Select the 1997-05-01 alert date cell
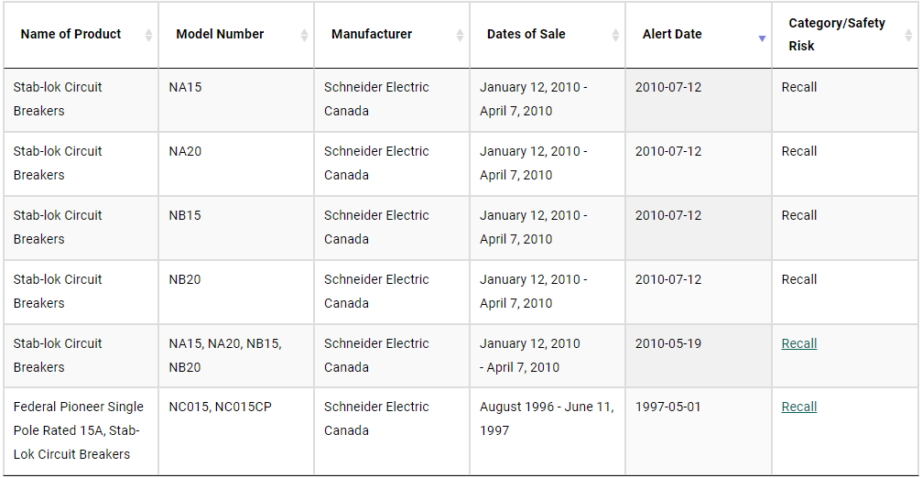Image resolution: width=922 pixels, height=478 pixels. pos(699,431)
